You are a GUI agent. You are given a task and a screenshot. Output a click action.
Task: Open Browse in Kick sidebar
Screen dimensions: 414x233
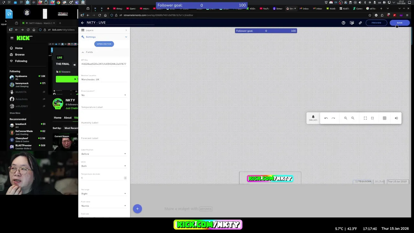(19, 54)
